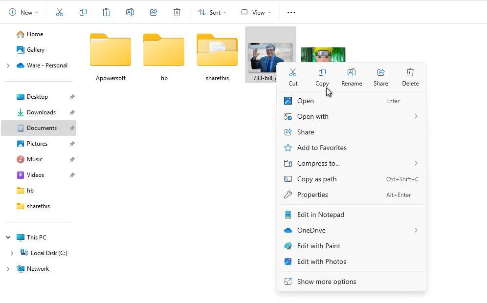Select Edit with Paint from the context menu
Viewport: 487px width, 303px height.
[x=318, y=246]
